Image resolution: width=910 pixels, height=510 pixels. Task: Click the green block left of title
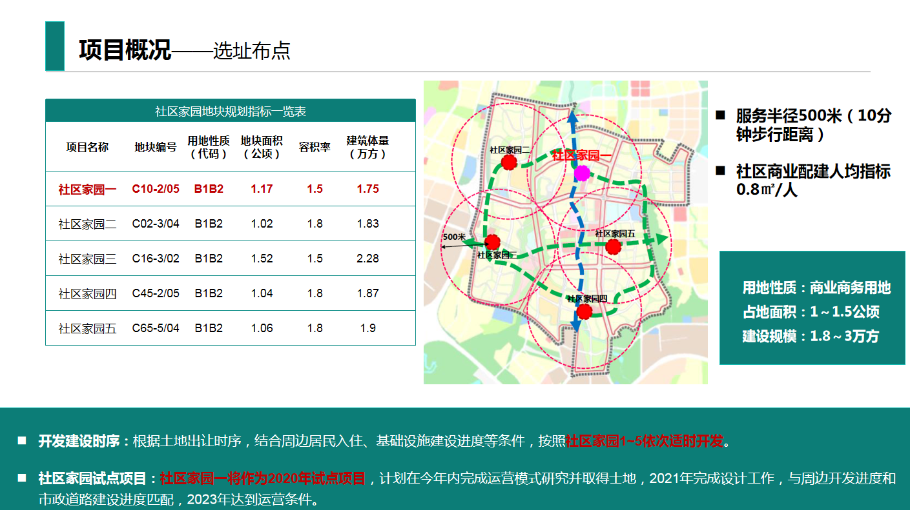click(55, 46)
